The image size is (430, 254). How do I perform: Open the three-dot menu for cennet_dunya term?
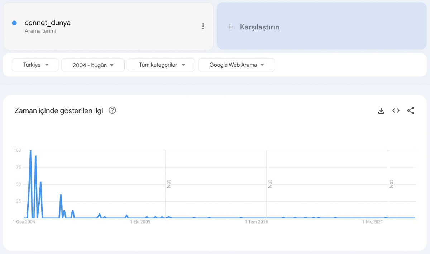[203, 26]
